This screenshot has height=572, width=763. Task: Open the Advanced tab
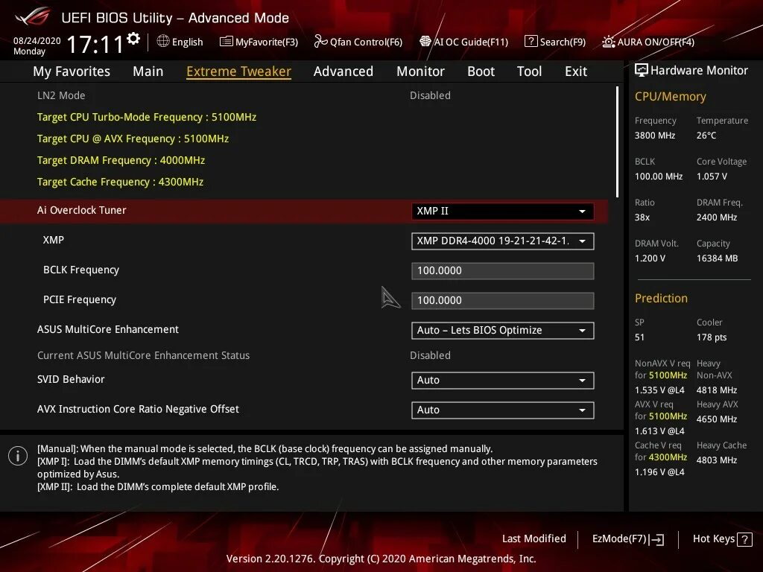343,71
